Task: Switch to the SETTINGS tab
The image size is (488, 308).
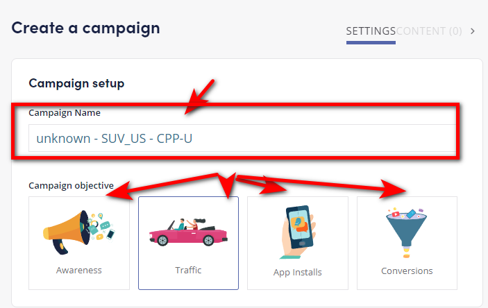Action: (x=371, y=31)
